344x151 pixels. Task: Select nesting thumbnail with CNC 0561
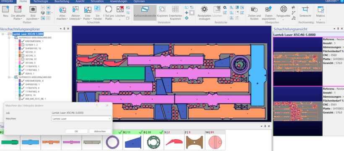298,111
